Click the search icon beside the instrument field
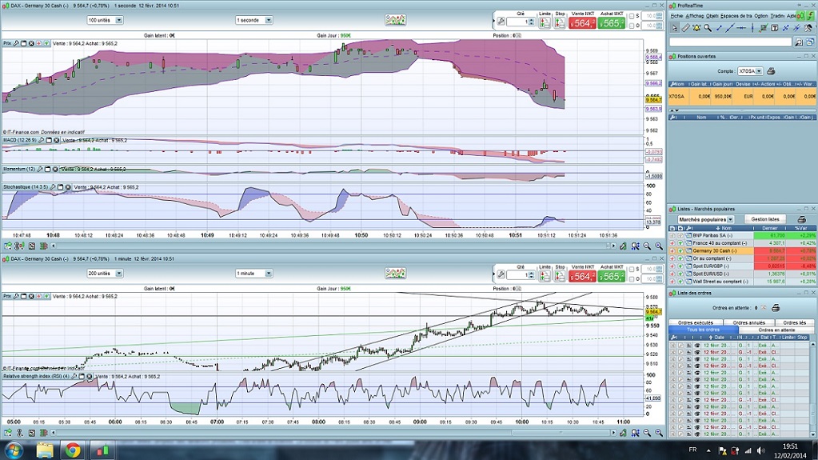 800,42
